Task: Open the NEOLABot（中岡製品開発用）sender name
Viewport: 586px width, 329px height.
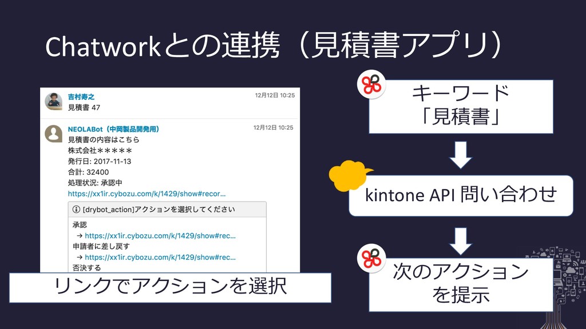Action: pos(114,129)
